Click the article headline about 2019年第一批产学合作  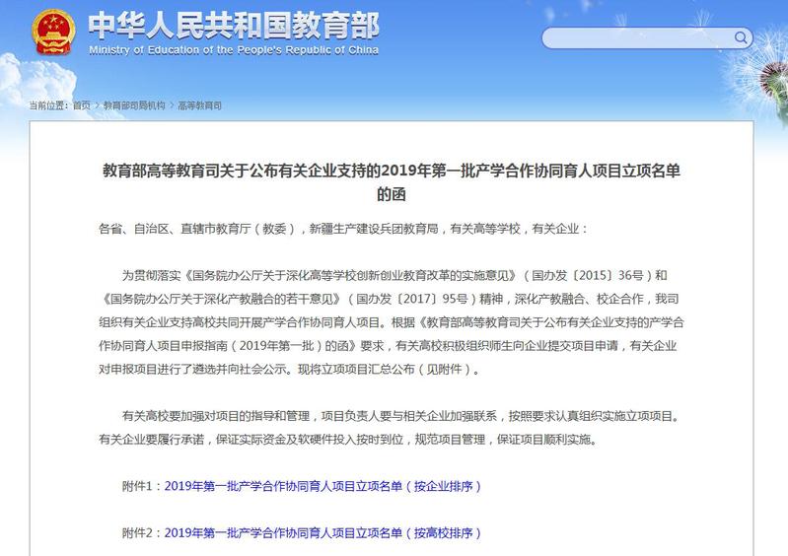(x=392, y=181)
